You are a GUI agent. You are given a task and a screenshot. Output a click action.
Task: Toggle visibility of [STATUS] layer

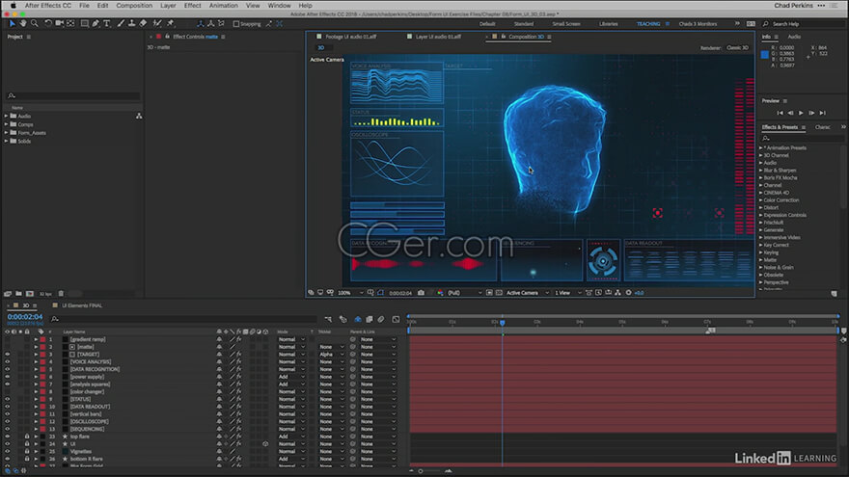pos(8,399)
